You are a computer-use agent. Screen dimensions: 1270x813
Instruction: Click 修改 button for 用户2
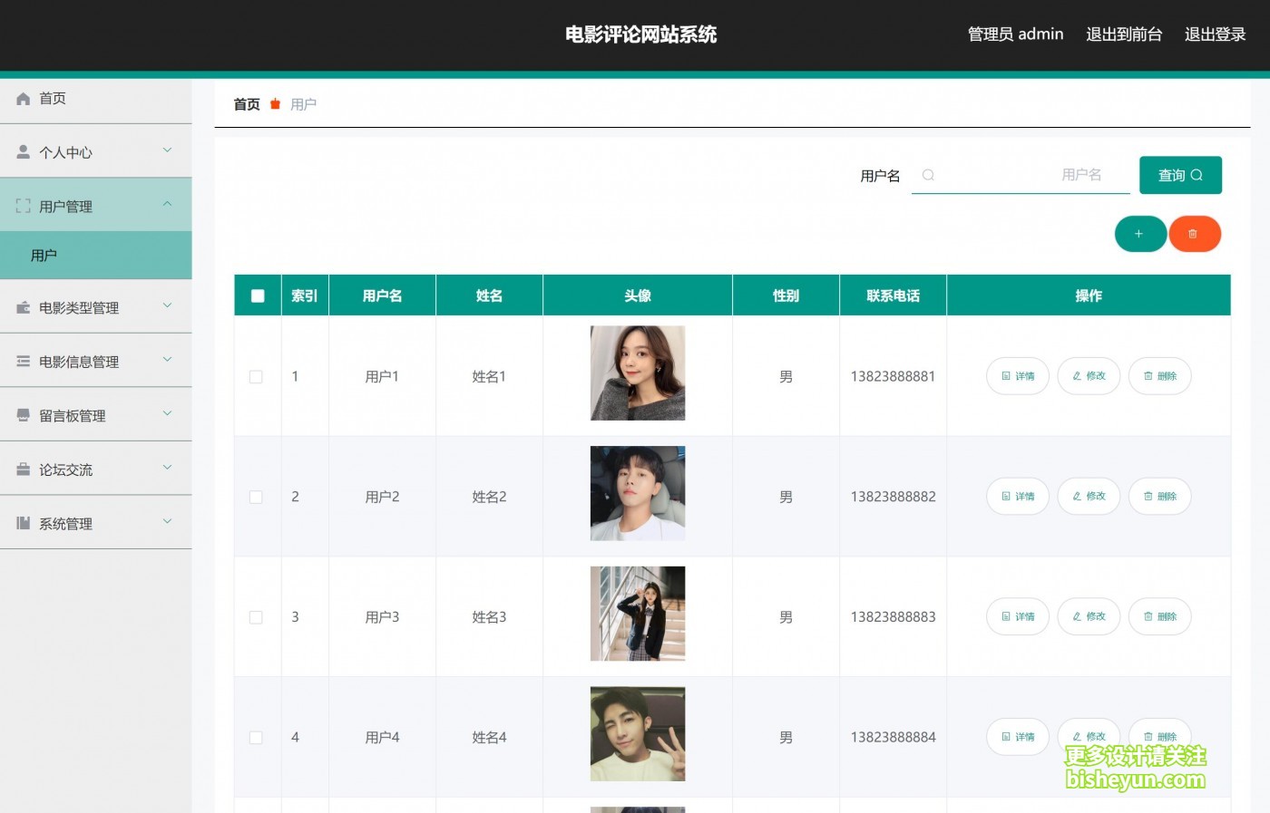click(x=1089, y=497)
